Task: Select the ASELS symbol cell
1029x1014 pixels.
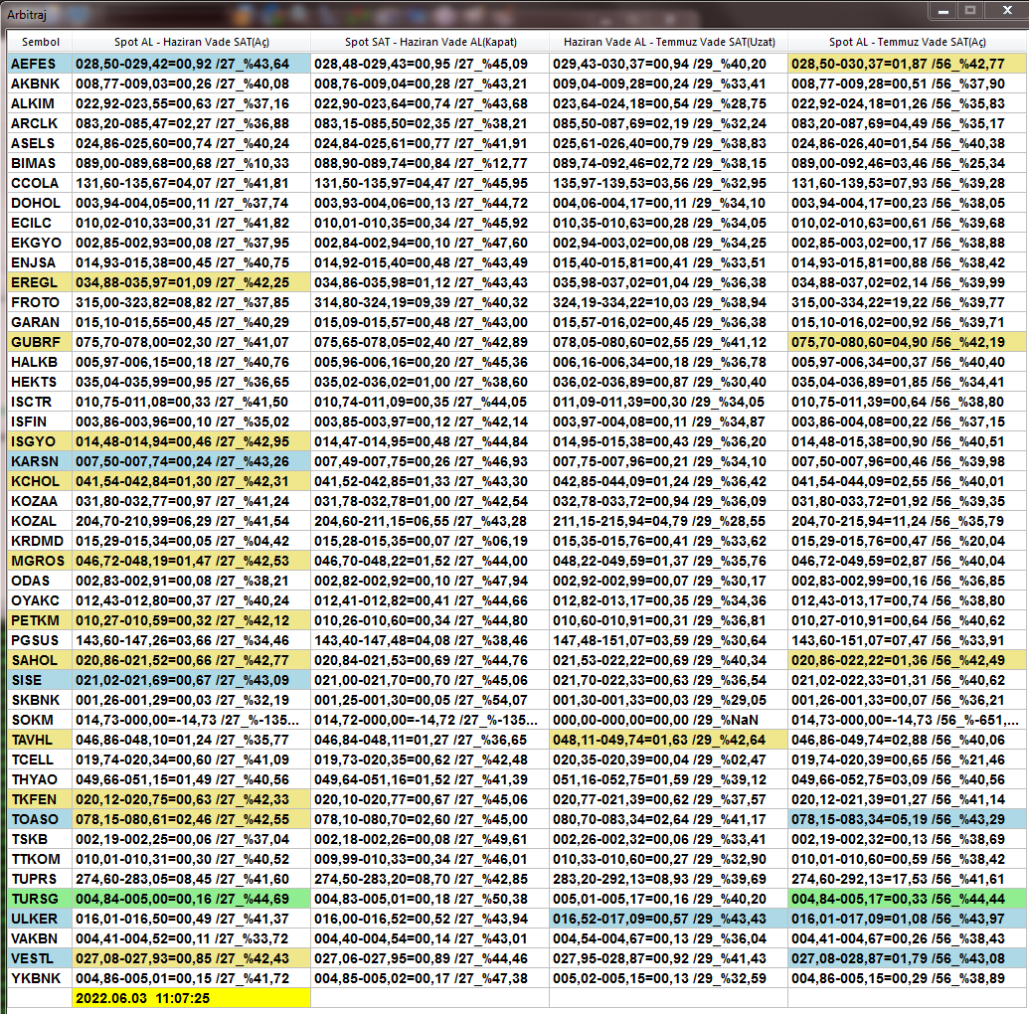Action: pos(40,143)
